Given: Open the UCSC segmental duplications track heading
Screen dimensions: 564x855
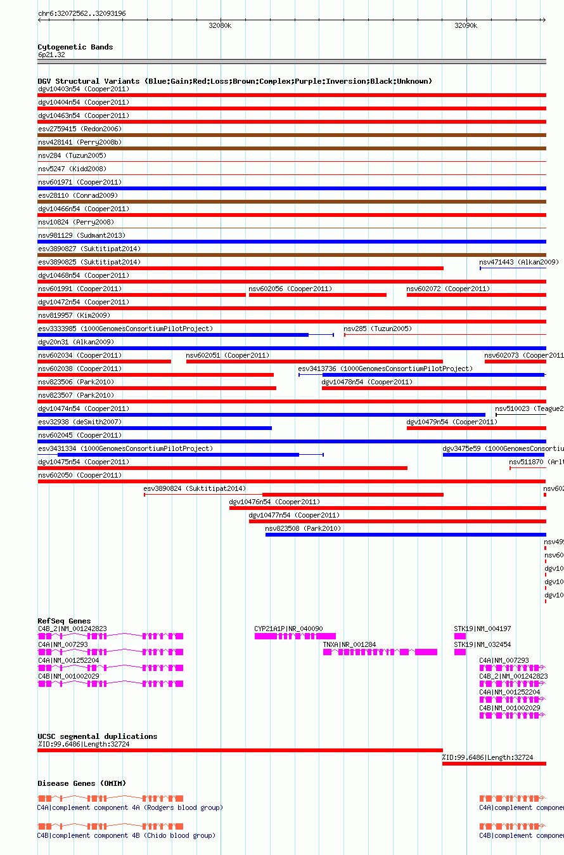Looking at the screenshot, I should click(x=98, y=736).
